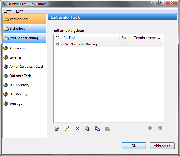Move task down with arrow icon
180x156 pixels.
[160, 128]
